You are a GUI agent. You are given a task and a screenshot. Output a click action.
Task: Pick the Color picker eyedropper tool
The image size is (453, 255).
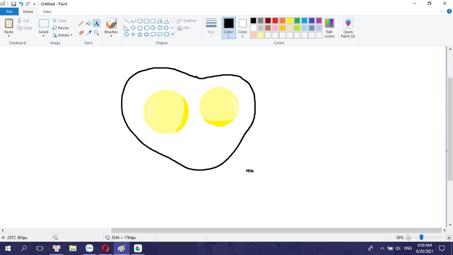click(88, 33)
